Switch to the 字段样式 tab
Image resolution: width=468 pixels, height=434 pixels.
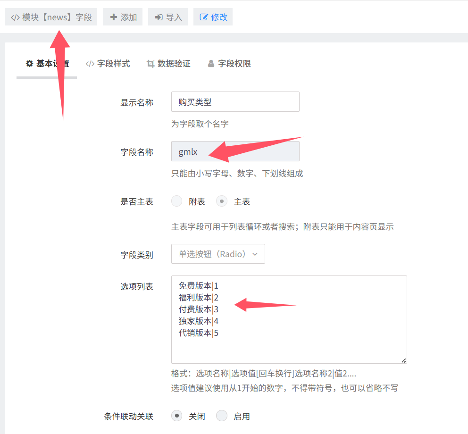click(108, 64)
